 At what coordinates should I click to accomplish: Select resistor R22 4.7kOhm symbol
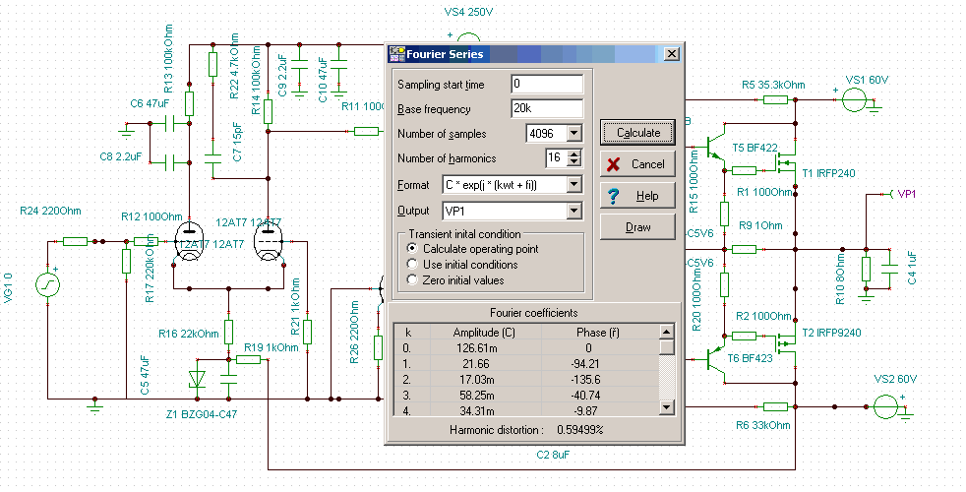[x=212, y=64]
